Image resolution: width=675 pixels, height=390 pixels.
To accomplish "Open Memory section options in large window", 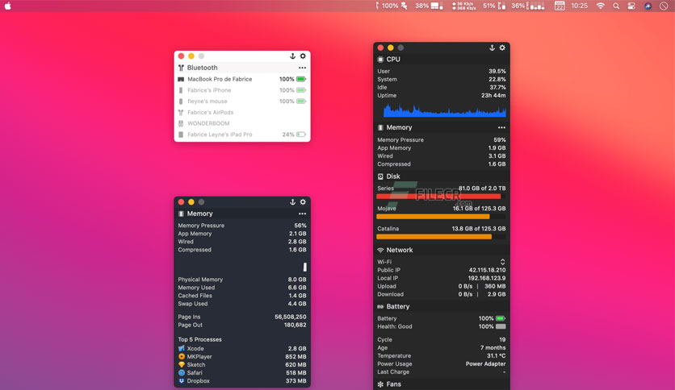I will coord(501,127).
